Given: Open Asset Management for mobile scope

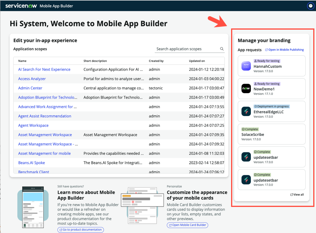Looking at the screenshot, I should 44,153.
